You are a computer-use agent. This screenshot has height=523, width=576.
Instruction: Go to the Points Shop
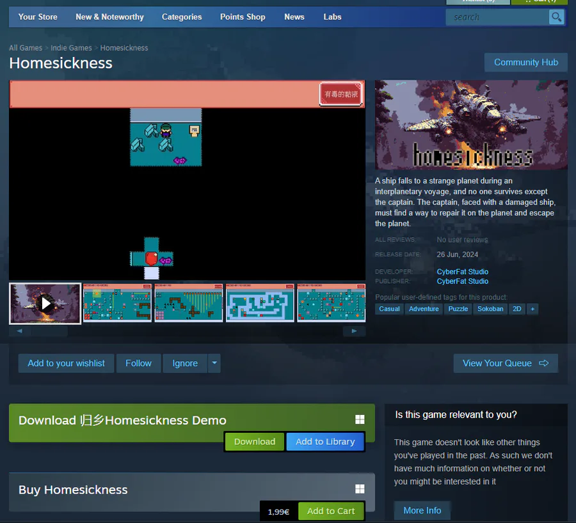click(x=243, y=17)
